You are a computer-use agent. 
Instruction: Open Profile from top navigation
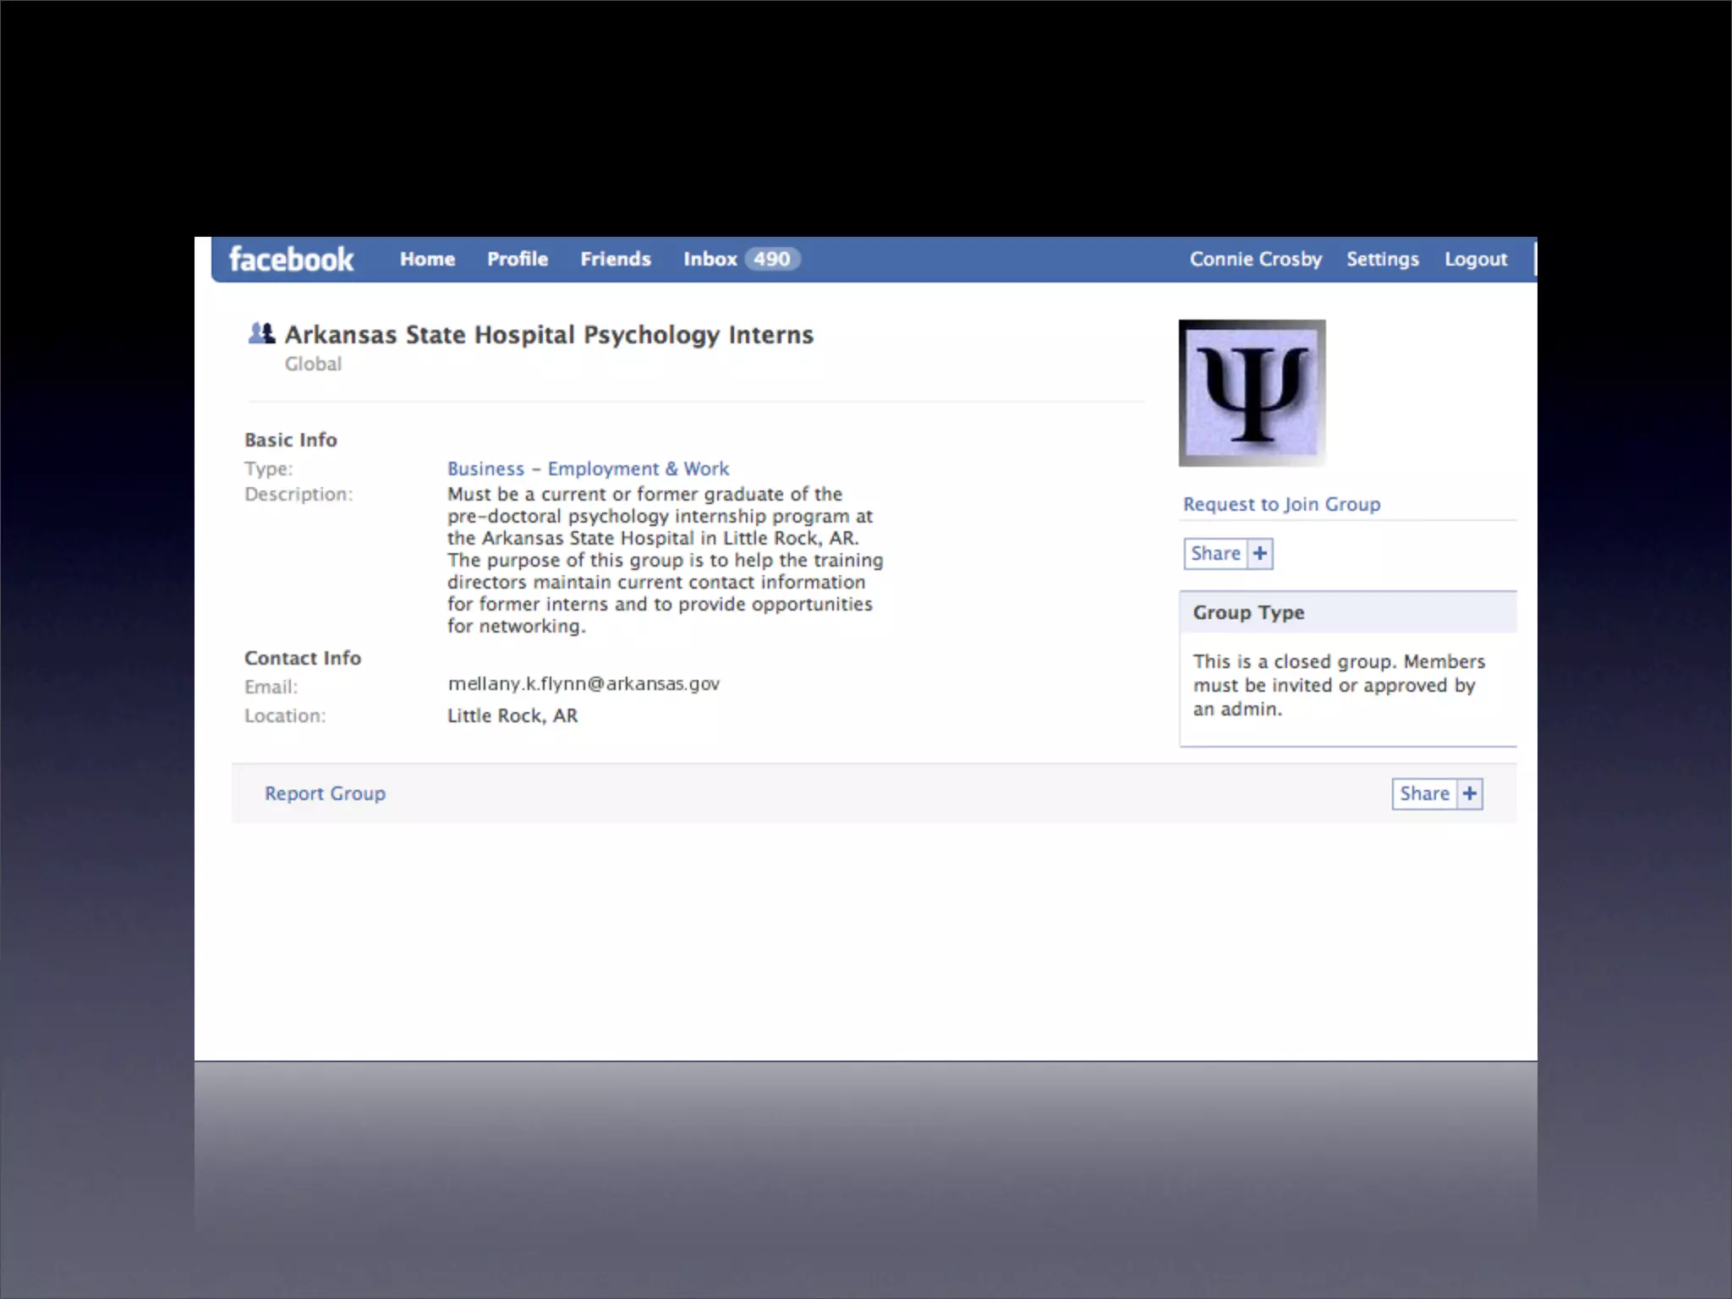[x=517, y=260]
